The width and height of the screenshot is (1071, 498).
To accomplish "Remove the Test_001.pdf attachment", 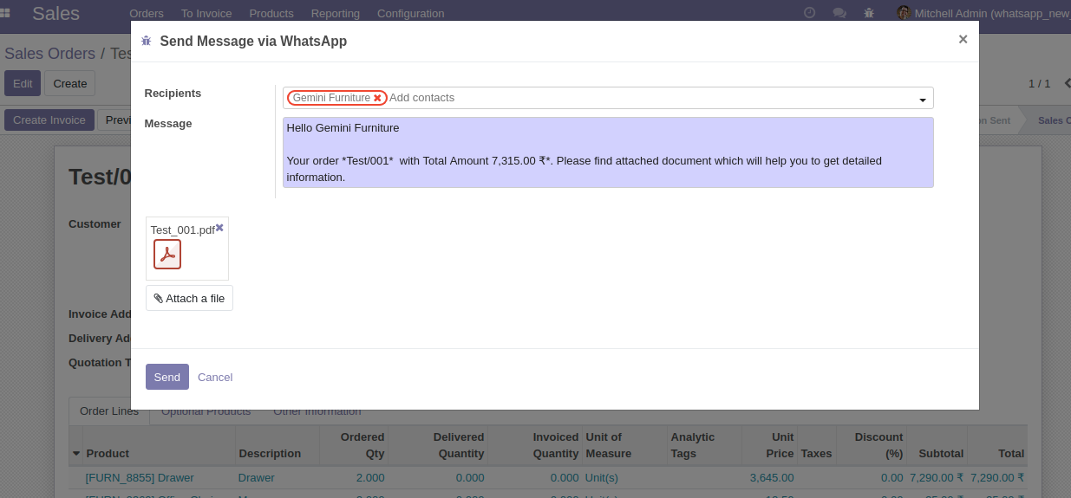I will pos(219,227).
